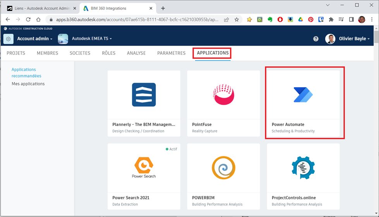Open the extensions puzzle piece menu

[x=331, y=20]
